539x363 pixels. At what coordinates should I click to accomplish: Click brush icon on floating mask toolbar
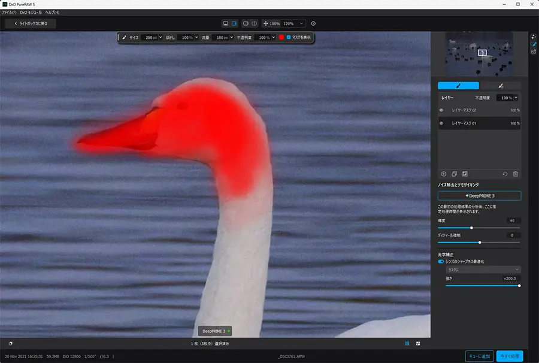[x=124, y=37]
